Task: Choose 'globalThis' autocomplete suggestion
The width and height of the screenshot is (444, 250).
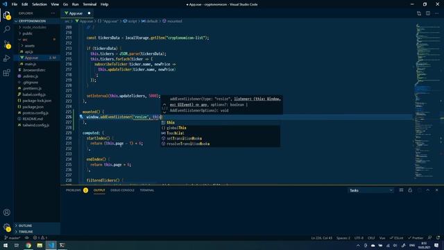Action: (221, 128)
